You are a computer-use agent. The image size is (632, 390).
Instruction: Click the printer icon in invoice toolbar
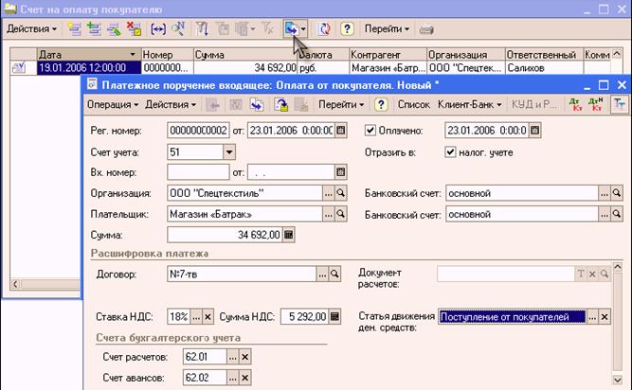coord(426,29)
